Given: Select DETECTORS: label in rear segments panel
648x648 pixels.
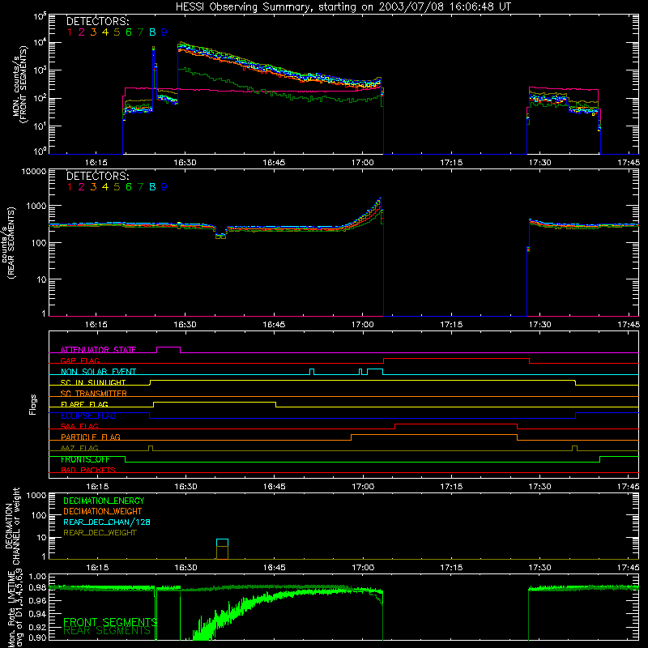Looking at the screenshot, I should point(98,177).
